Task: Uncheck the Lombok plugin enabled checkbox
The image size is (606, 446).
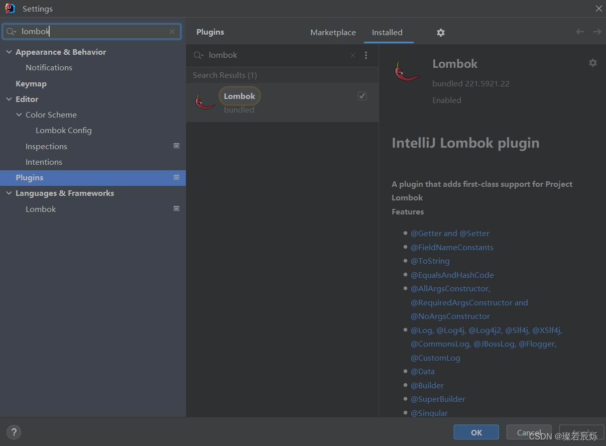Action: point(362,96)
